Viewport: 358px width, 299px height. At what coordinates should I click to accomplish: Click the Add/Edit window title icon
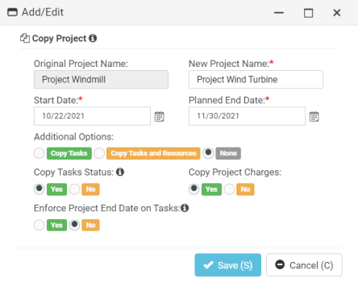point(12,12)
